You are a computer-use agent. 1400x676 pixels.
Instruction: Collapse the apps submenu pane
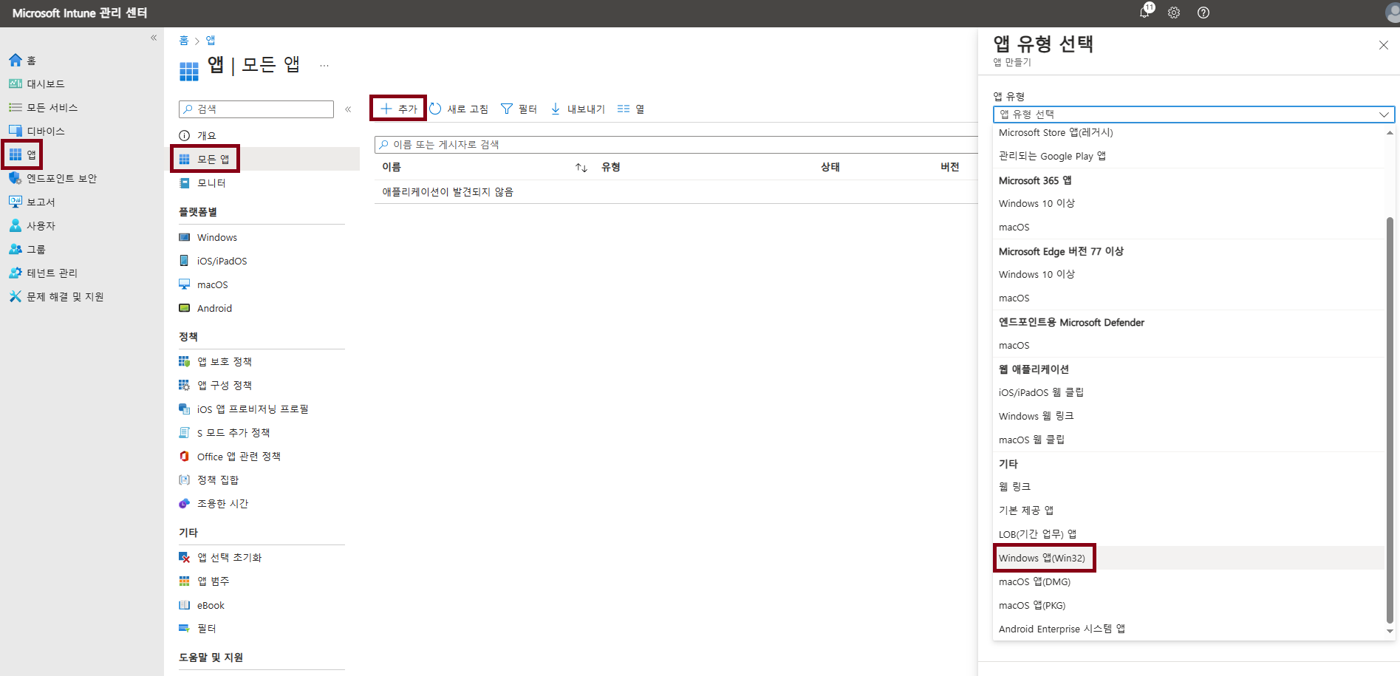tap(348, 109)
